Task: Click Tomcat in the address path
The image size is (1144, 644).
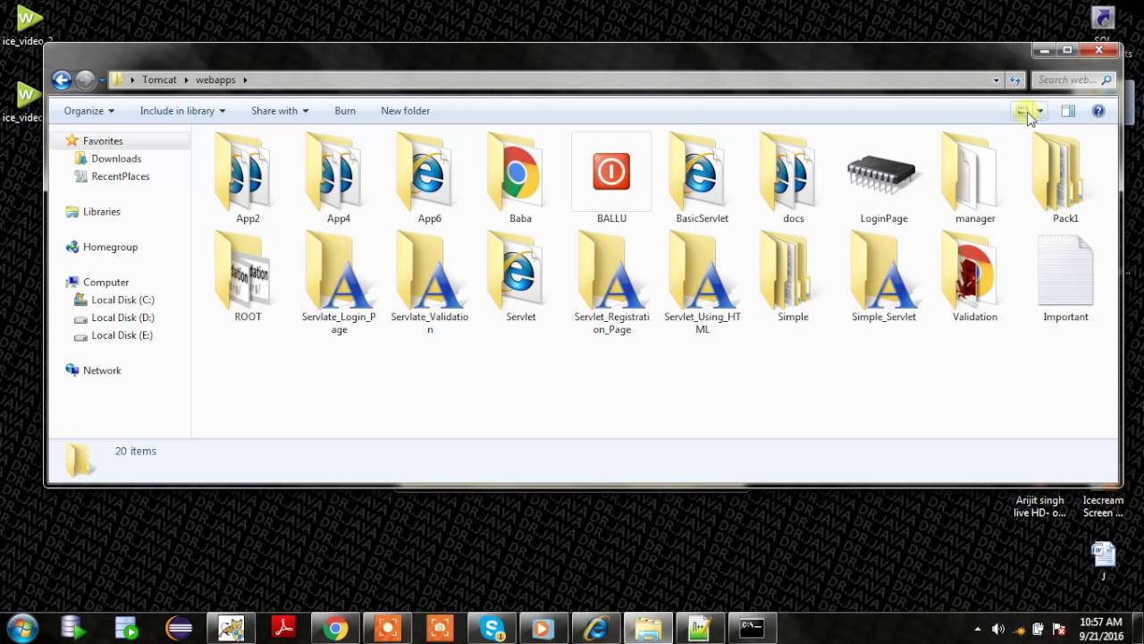Action: tap(159, 80)
